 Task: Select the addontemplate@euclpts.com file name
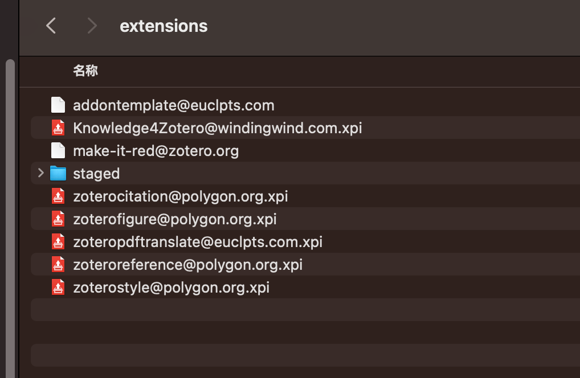point(174,105)
